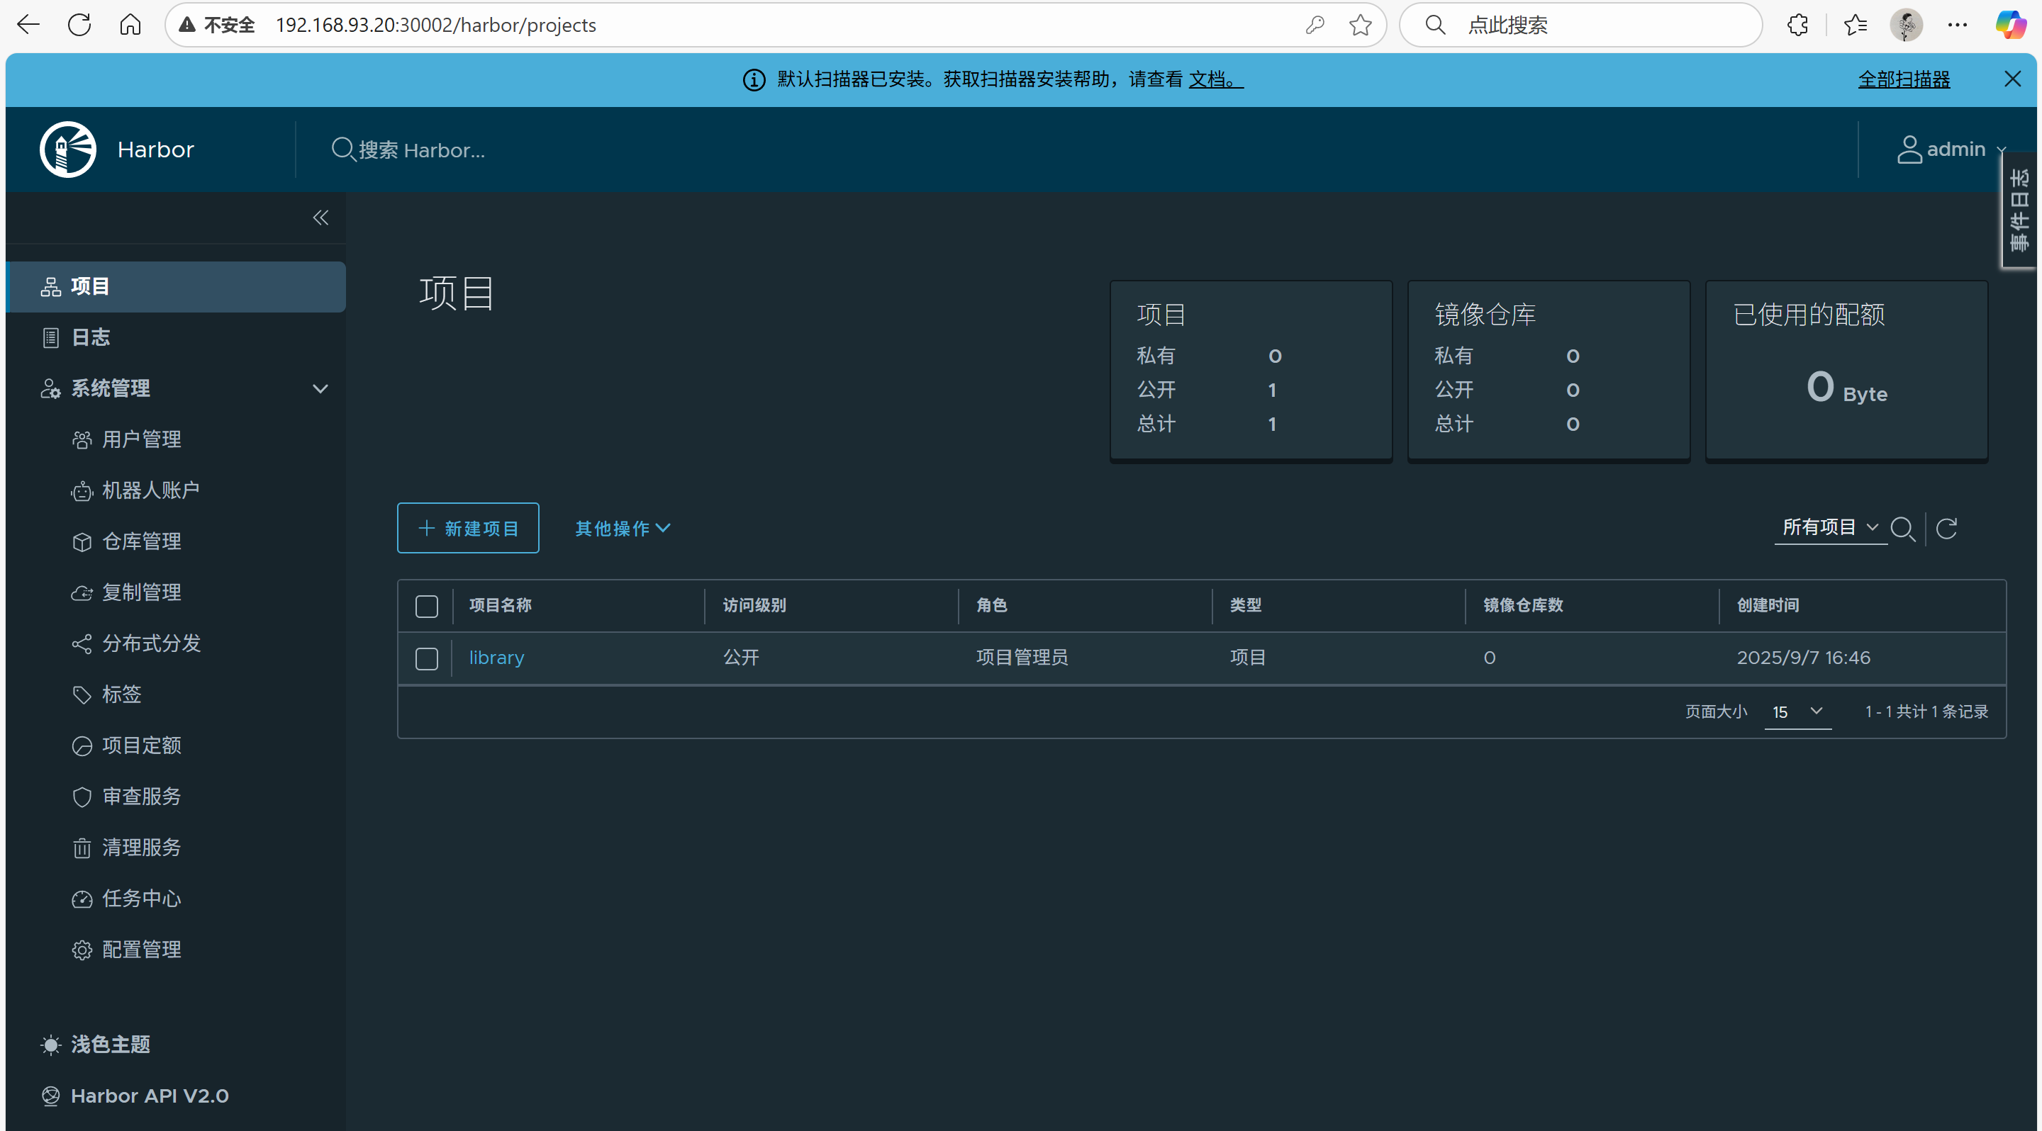Select all projects with header checkbox
The height and width of the screenshot is (1131, 2042).
coord(426,606)
